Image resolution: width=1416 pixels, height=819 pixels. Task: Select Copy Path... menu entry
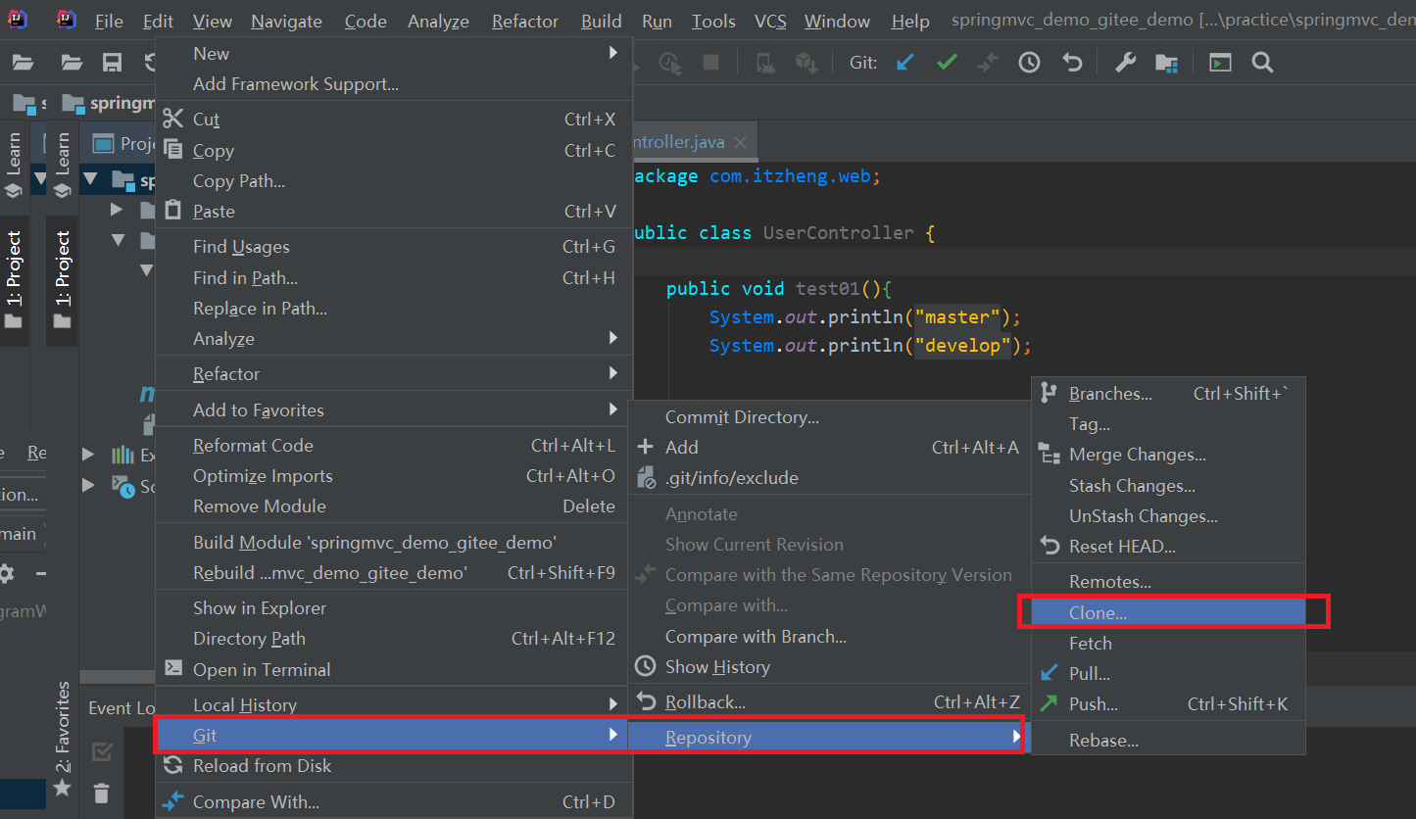[x=394, y=181]
